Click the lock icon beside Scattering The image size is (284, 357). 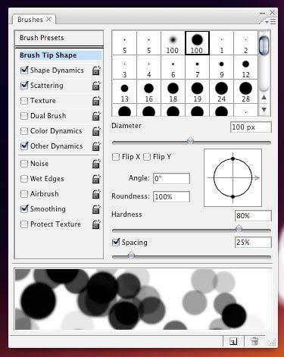pyautogui.click(x=96, y=86)
